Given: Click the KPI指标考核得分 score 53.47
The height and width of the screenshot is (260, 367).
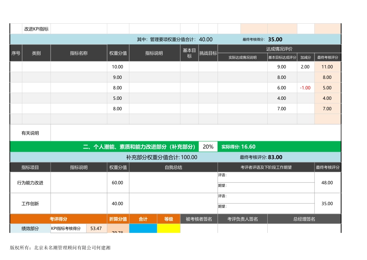Looking at the screenshot, I should point(95,229).
